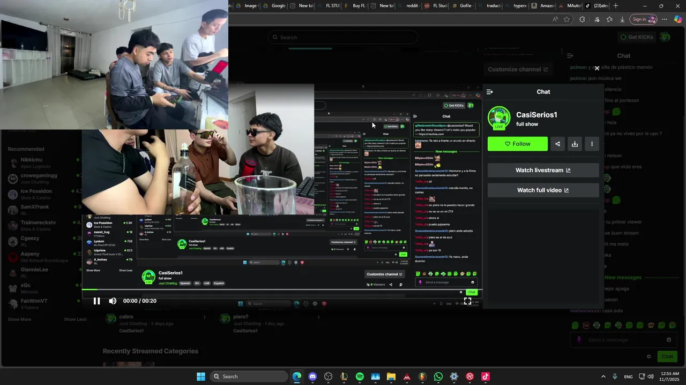Open chat settings gear icon
686x385 pixels.
648,357
